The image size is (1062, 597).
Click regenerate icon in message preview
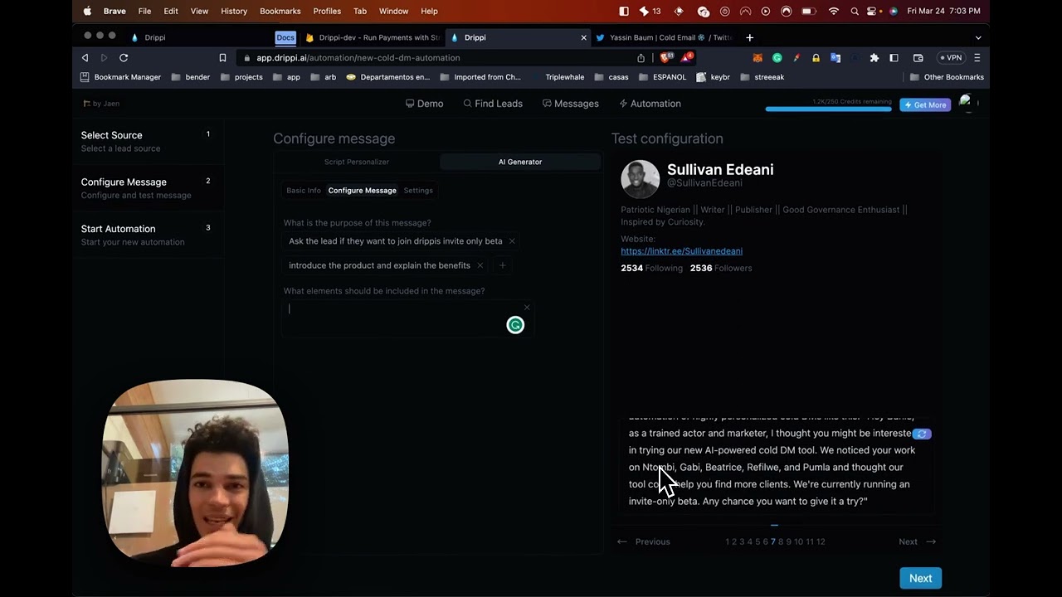point(922,434)
